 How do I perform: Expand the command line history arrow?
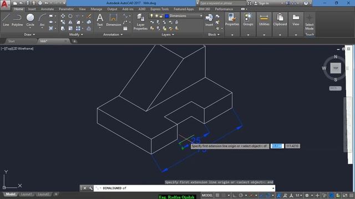273,188
